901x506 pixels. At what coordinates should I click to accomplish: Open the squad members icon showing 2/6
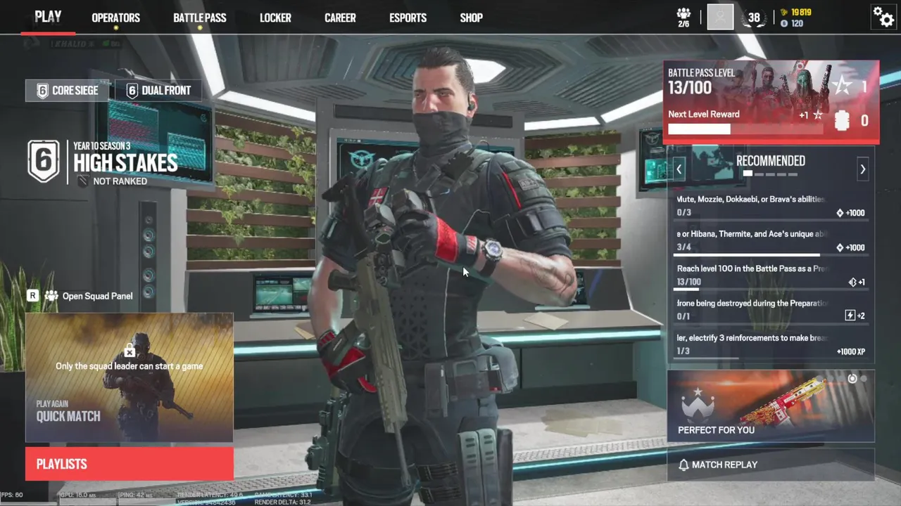[x=683, y=18]
